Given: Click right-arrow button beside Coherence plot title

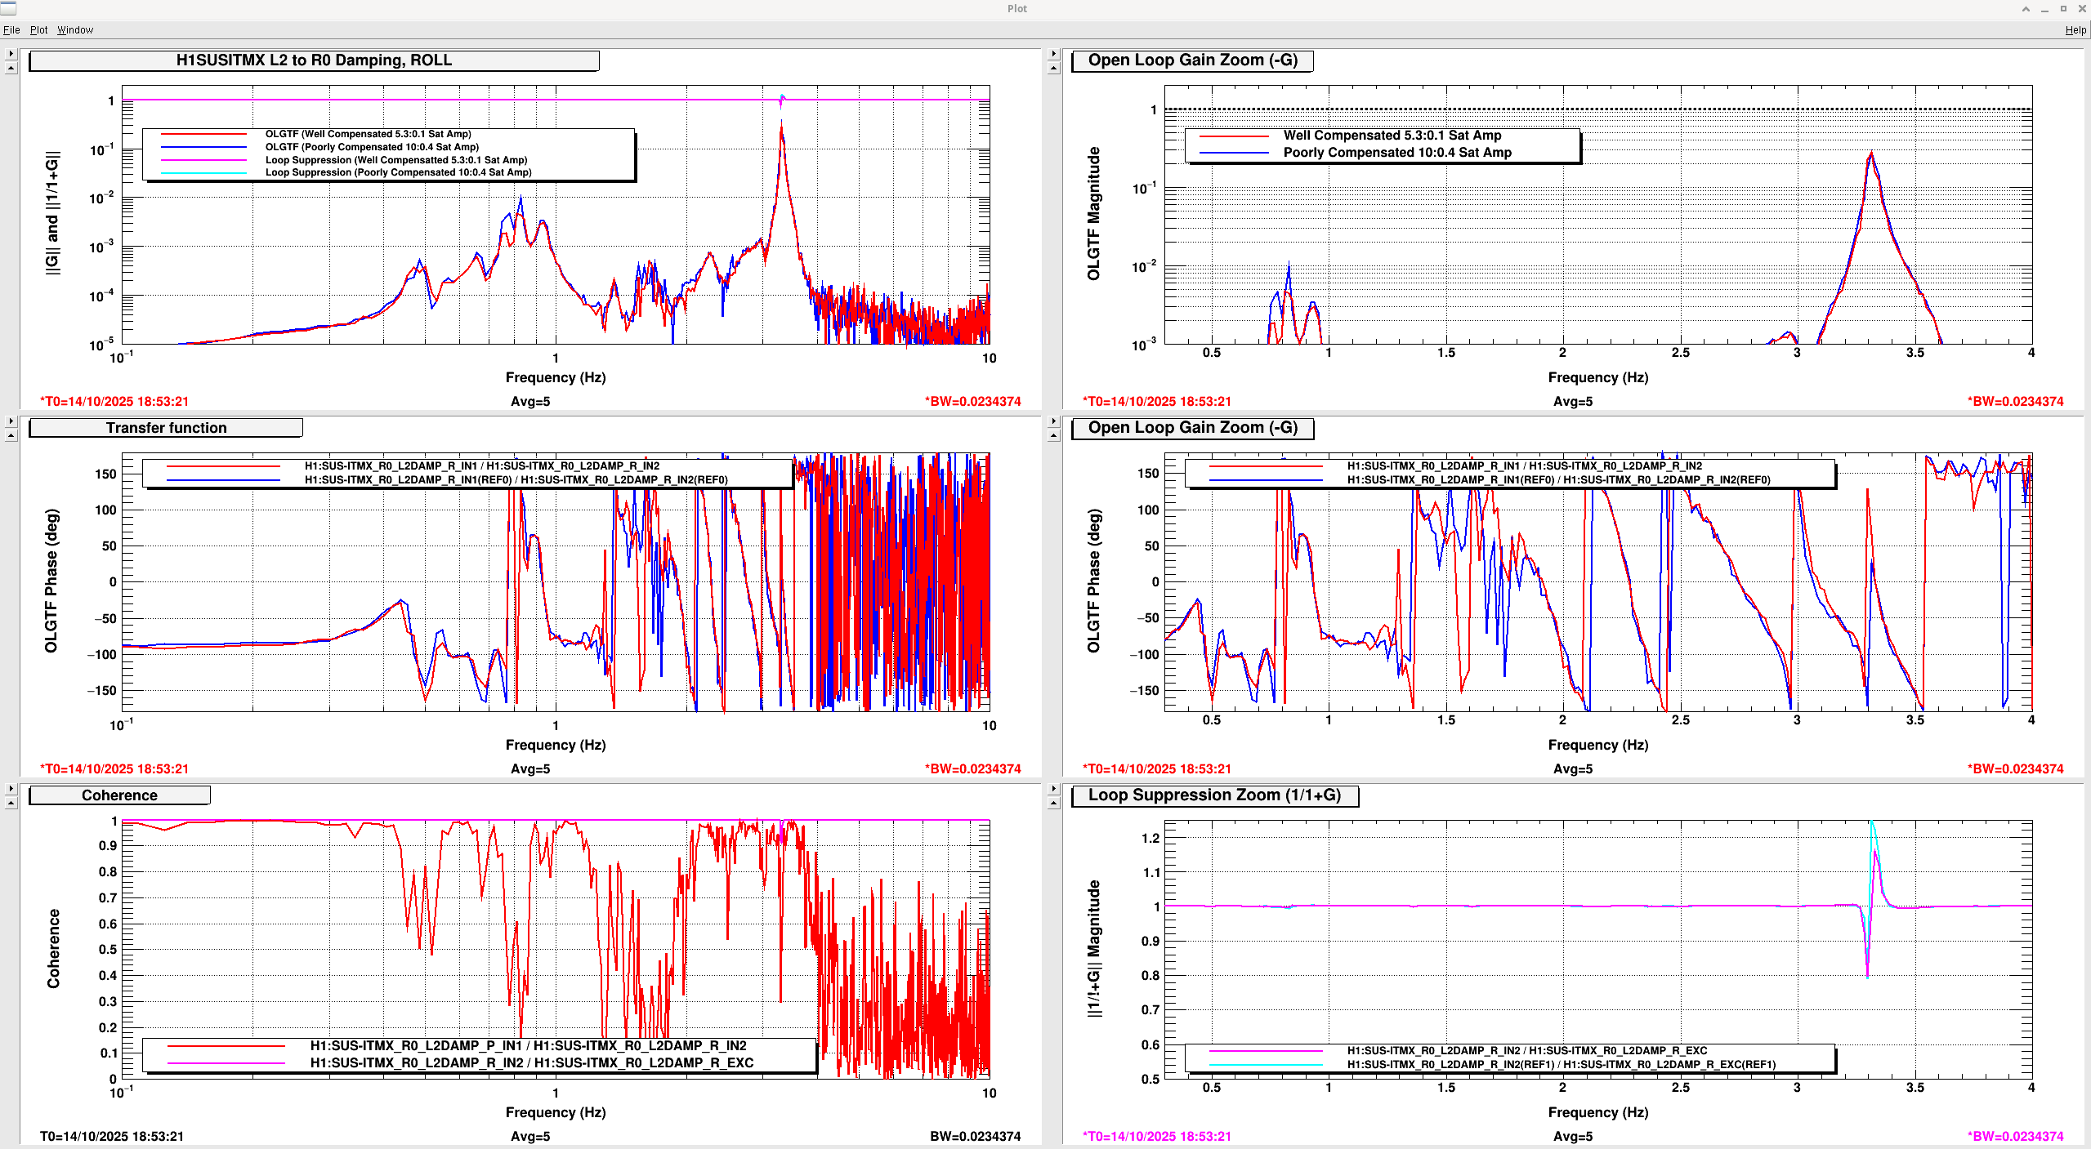Looking at the screenshot, I should (11, 789).
